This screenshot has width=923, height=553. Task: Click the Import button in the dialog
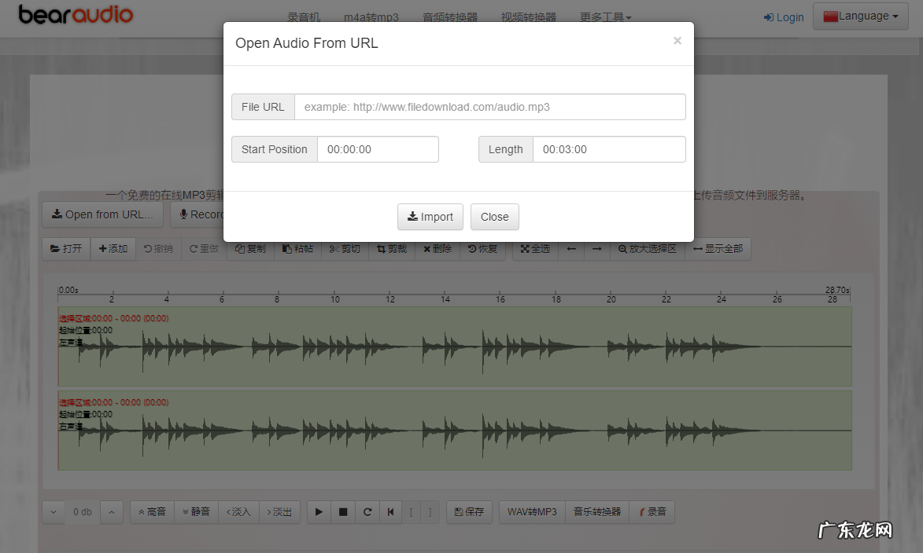pyautogui.click(x=430, y=217)
